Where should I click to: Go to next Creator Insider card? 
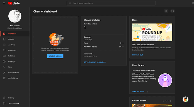171,101
